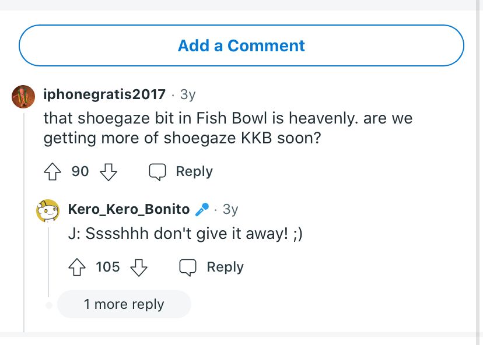483x345 pixels.
Task: Expand the "1 more reply" thread
Action: coord(124,304)
